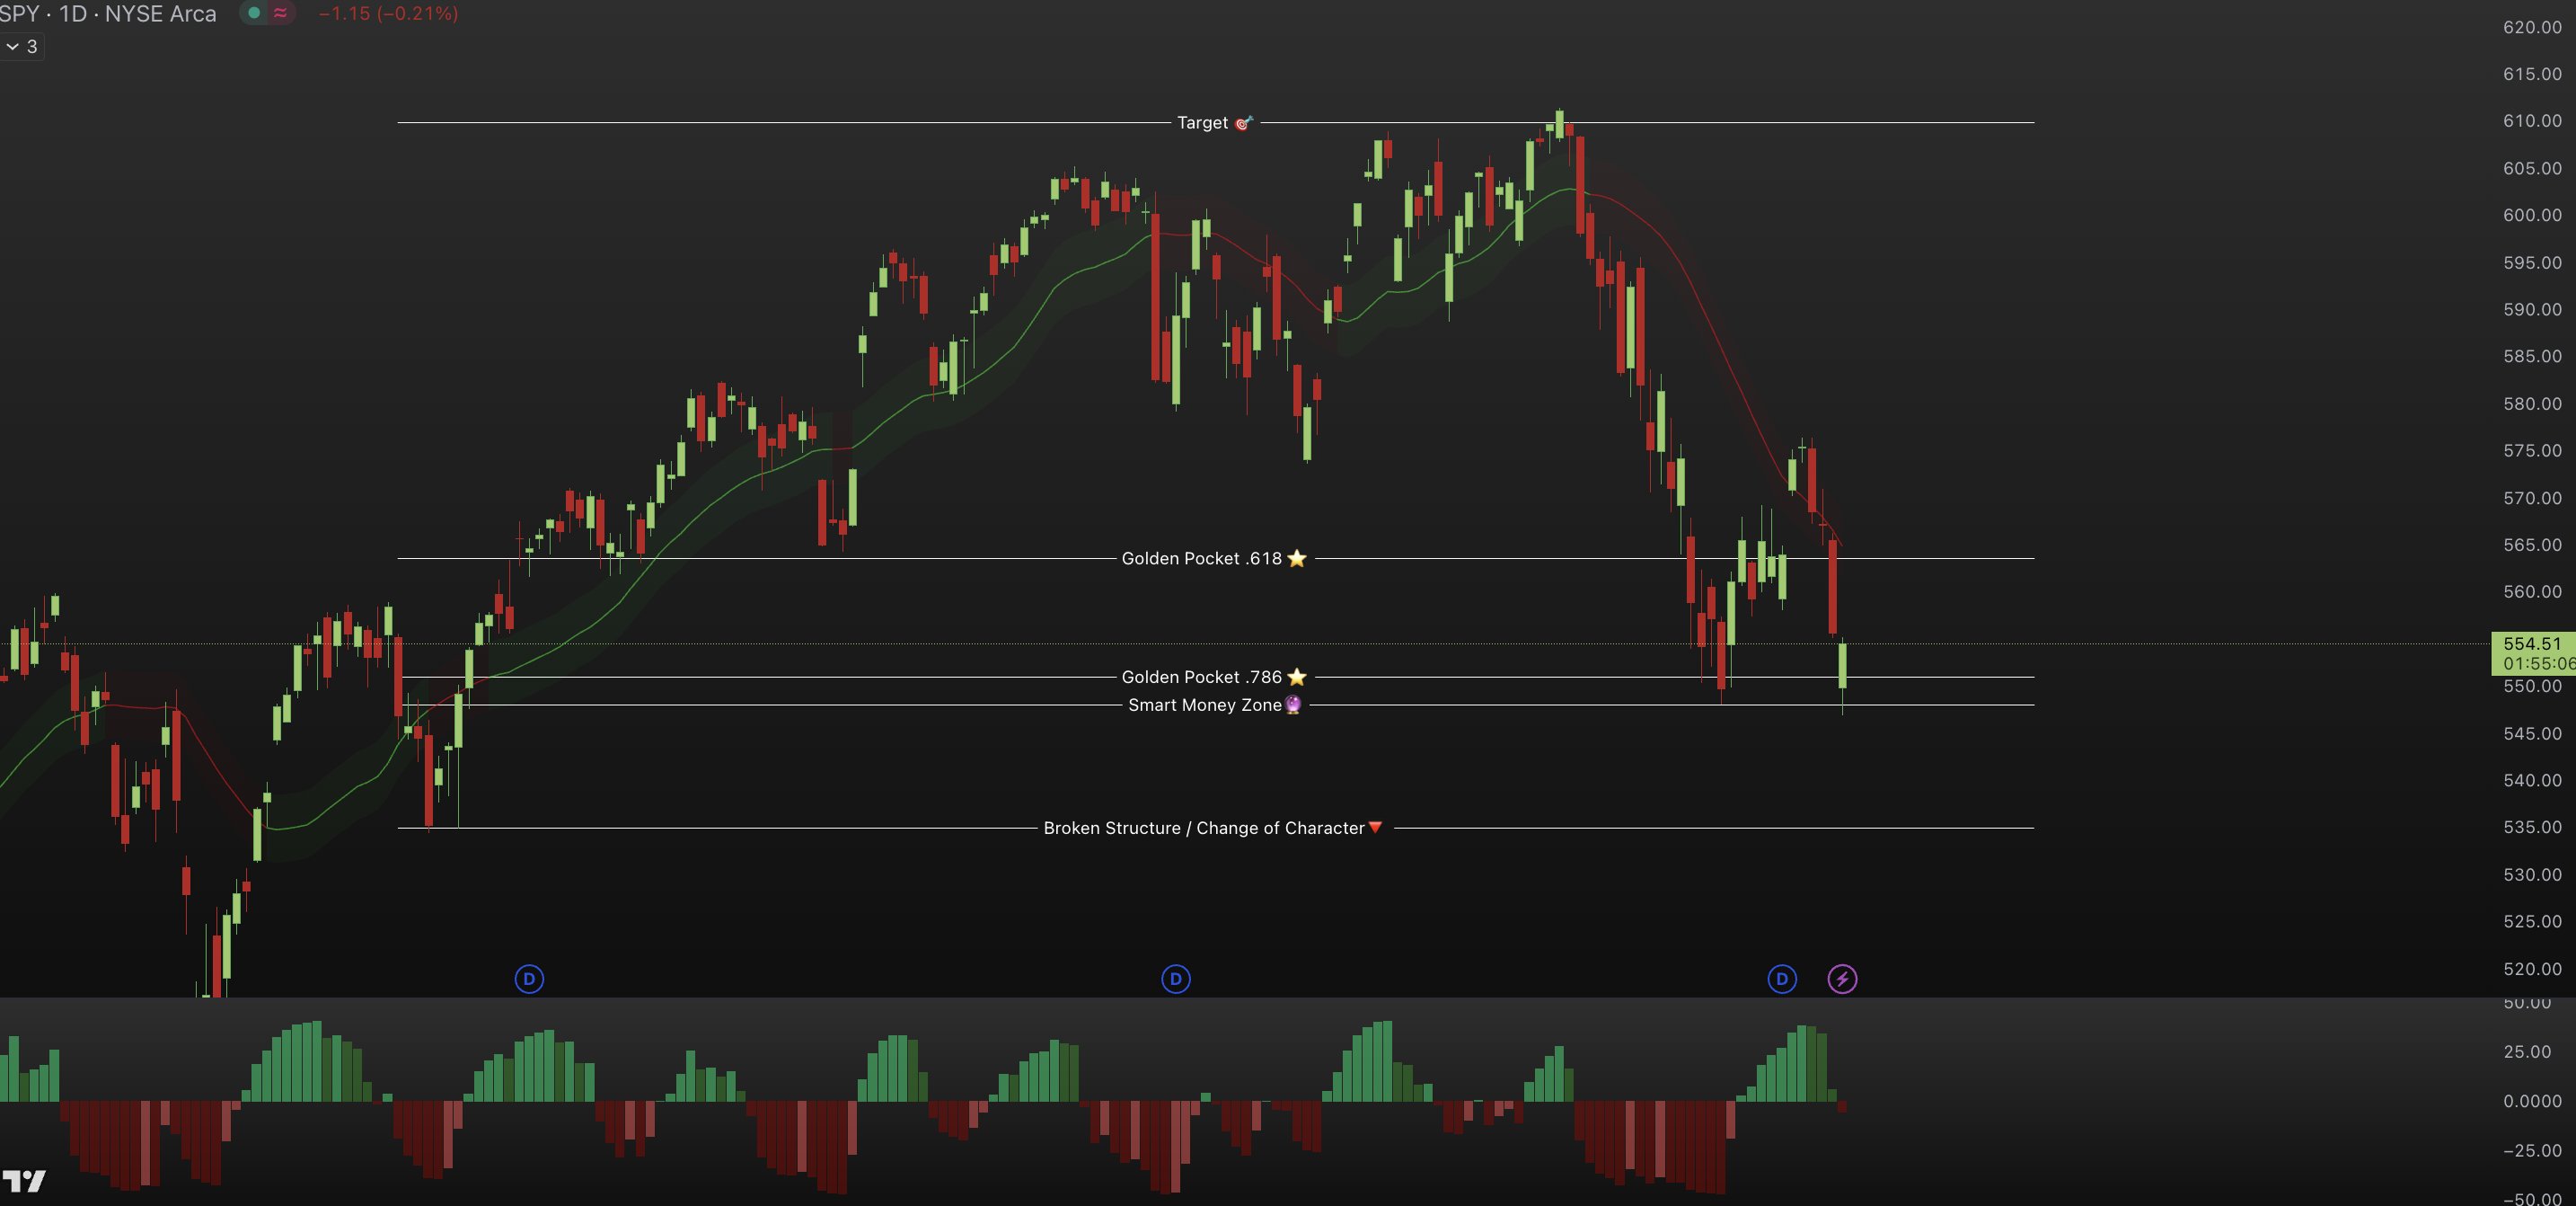This screenshot has height=1206, width=2576.
Task: Click the 535.00 price scale label
Action: click(2531, 828)
